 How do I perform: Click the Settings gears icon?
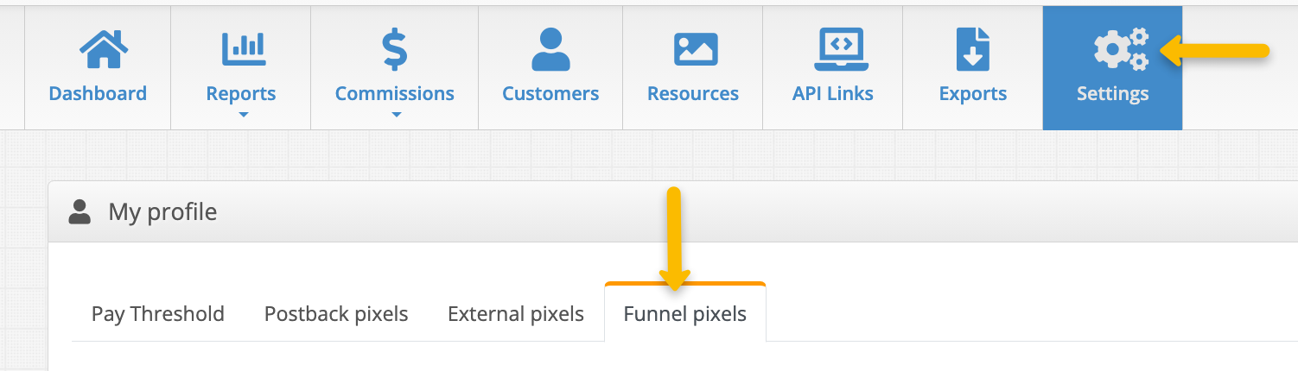pos(1120,49)
